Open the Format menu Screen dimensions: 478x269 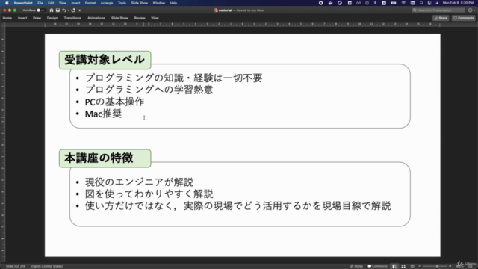point(90,3)
